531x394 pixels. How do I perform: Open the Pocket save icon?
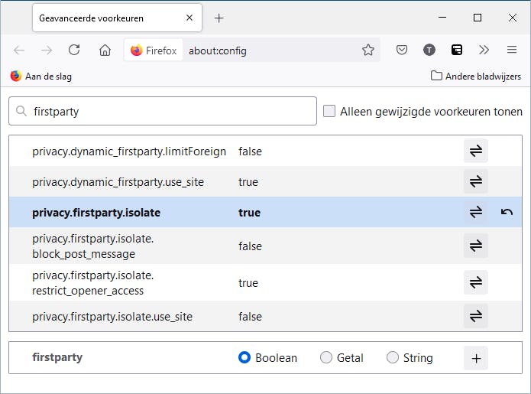pyautogui.click(x=402, y=50)
